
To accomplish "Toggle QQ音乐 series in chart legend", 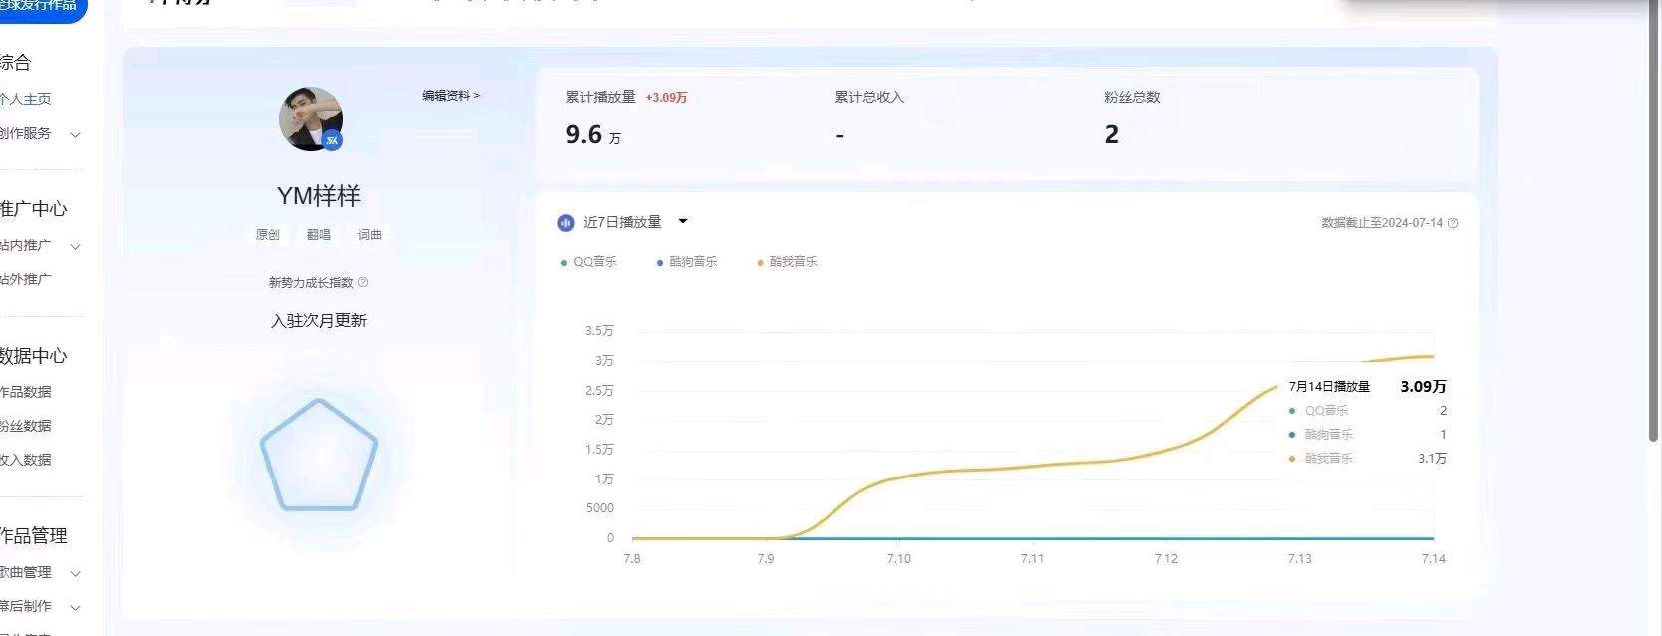I will point(588,262).
